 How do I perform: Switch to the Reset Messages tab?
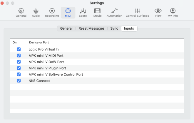tap(91, 28)
